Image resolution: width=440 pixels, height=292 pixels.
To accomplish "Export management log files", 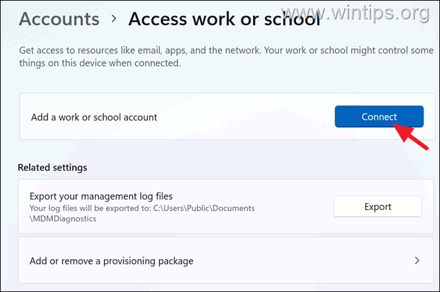I will click(377, 206).
